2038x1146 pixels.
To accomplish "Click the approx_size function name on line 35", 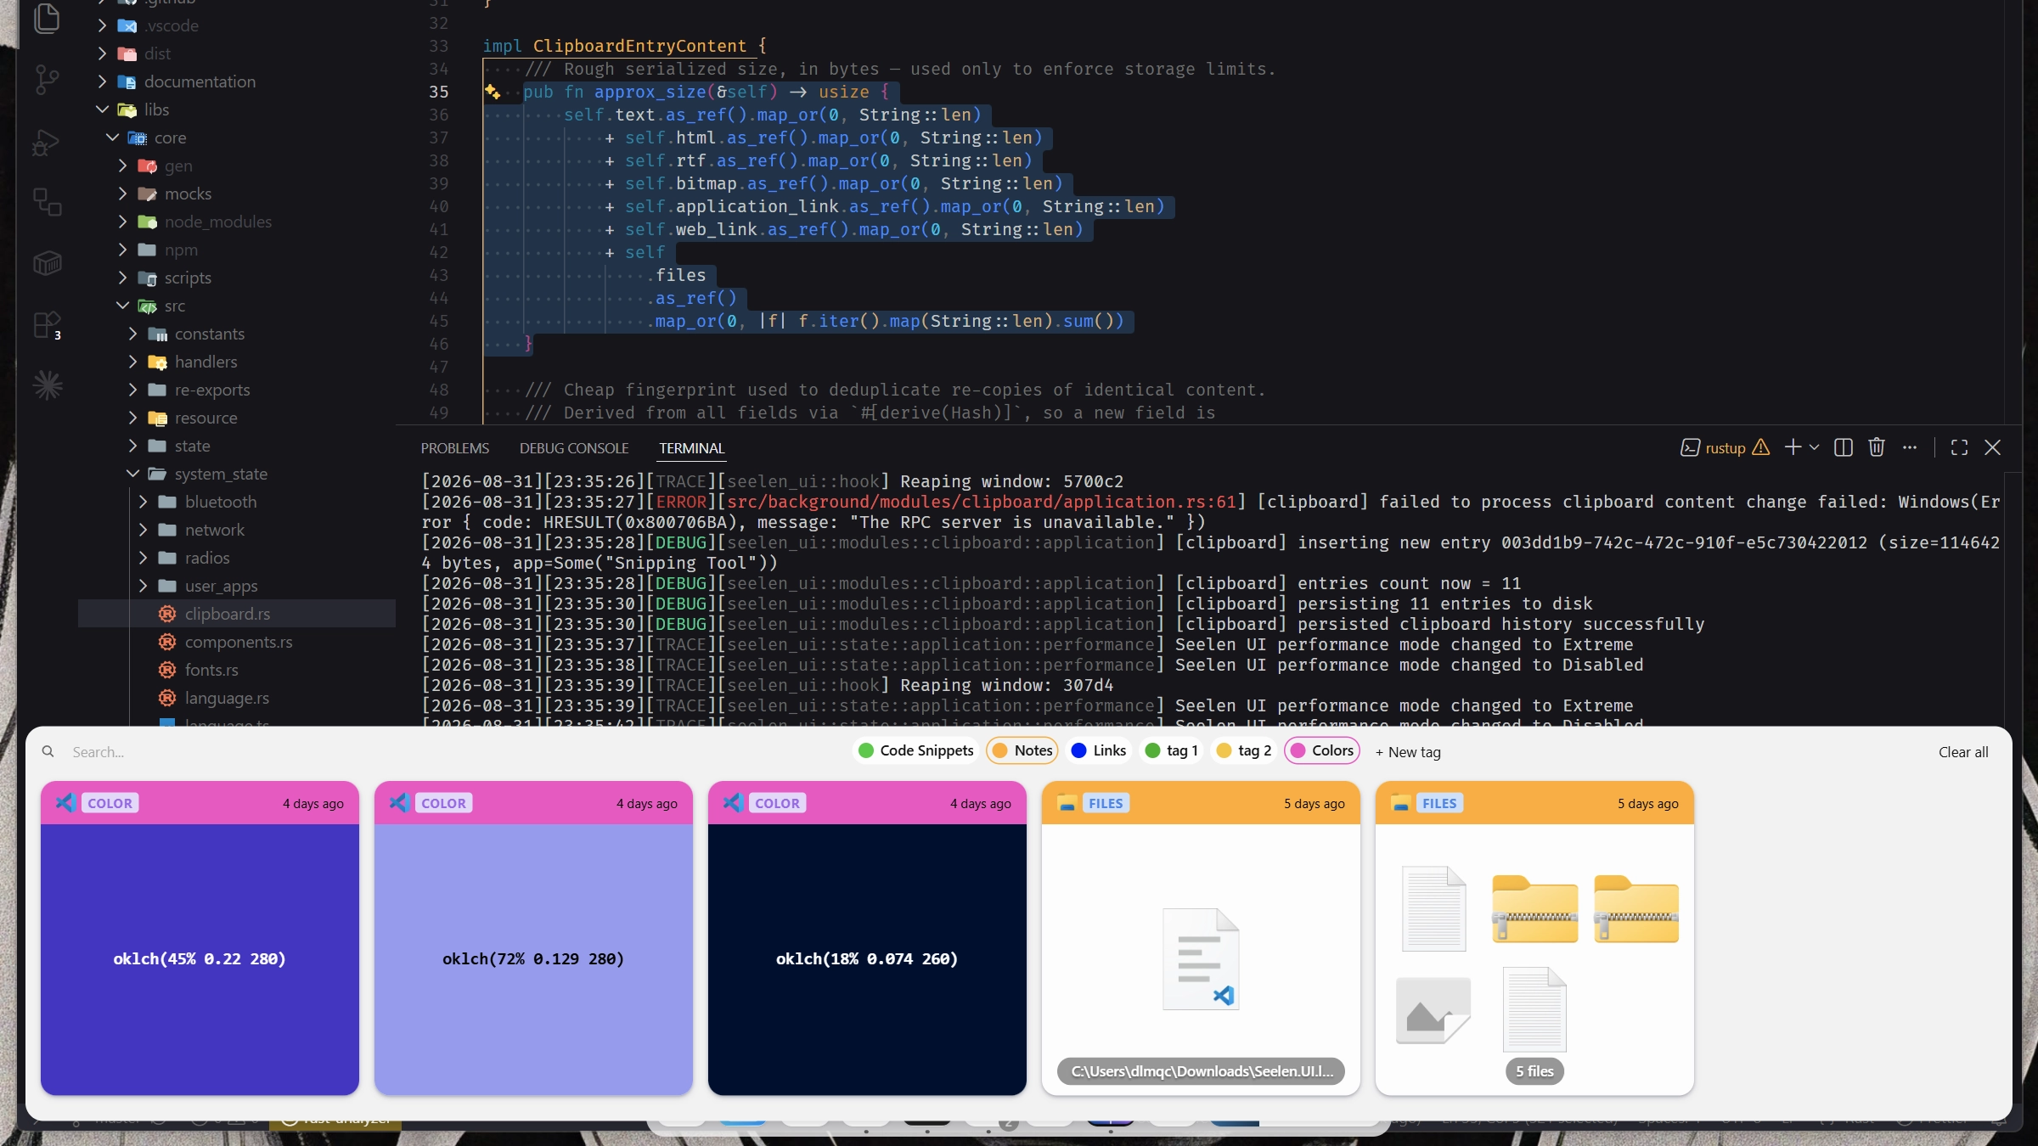I will 650,92.
